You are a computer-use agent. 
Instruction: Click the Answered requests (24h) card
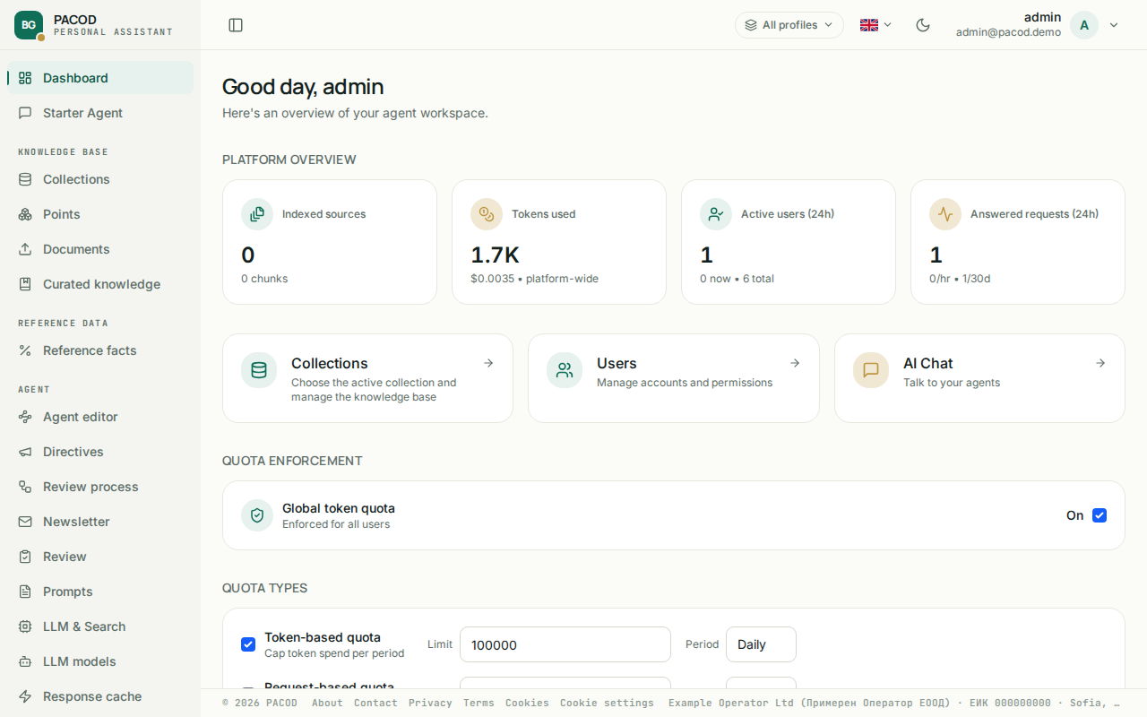pos(1018,242)
